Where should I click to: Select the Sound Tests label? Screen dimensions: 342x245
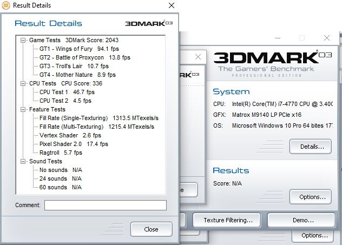tap(45, 161)
